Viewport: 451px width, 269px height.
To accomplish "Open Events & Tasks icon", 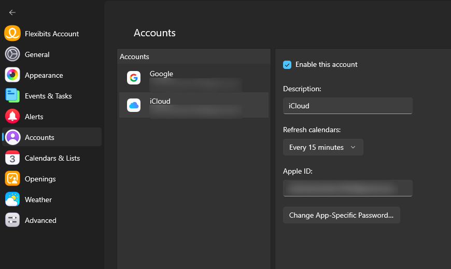I will [12, 96].
